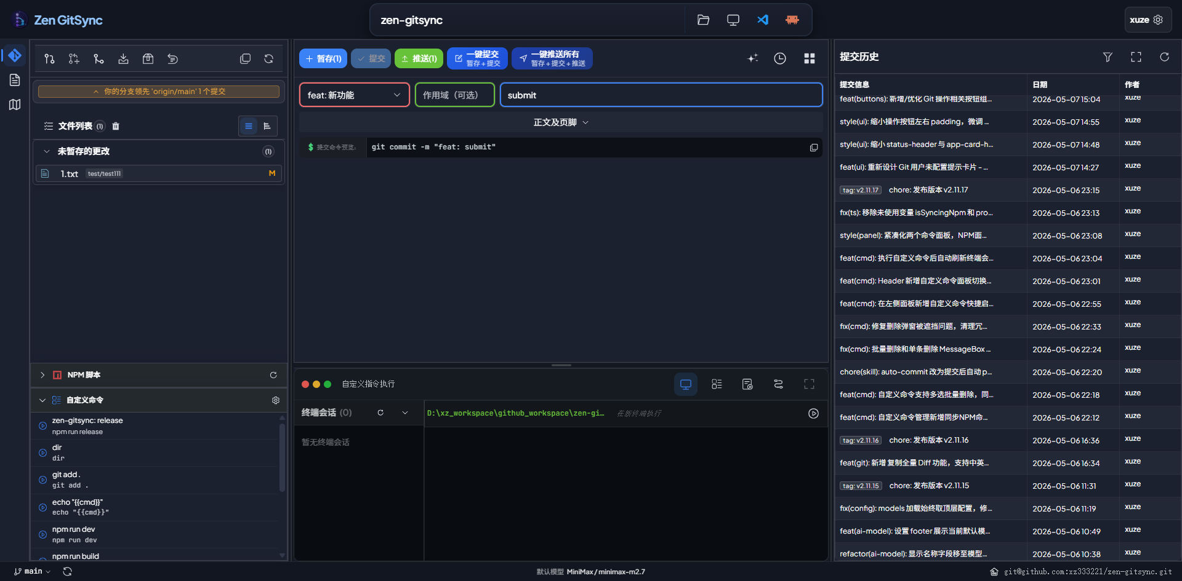Click the 暂存(1) stage button
Image resolution: width=1182 pixels, height=581 pixels.
click(x=323, y=58)
